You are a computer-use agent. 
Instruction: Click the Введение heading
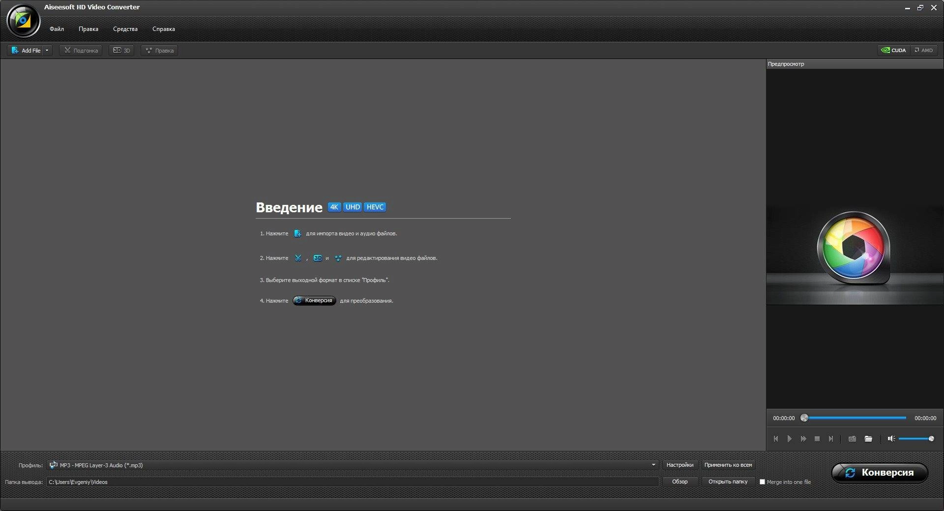[x=289, y=207]
